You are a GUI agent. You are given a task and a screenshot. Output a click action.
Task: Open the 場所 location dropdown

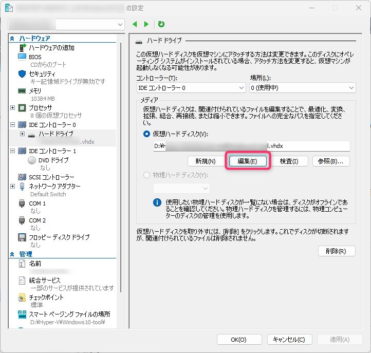pos(302,88)
